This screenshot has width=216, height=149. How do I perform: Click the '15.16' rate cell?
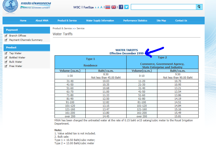tap(178, 109)
